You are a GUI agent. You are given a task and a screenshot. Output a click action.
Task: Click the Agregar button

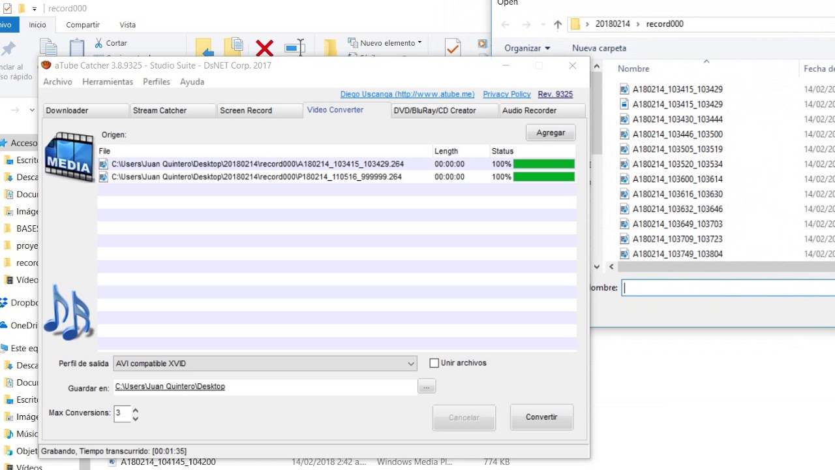[x=551, y=133]
